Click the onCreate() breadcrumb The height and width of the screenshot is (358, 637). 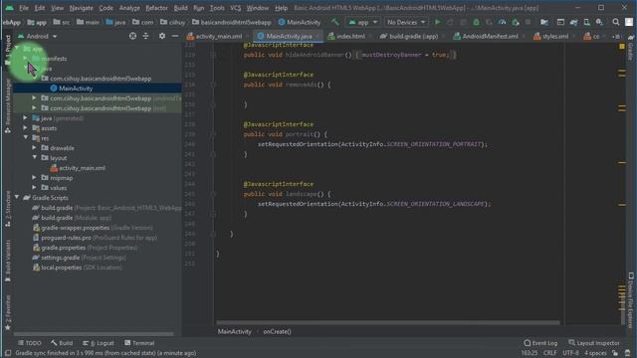pos(277,331)
